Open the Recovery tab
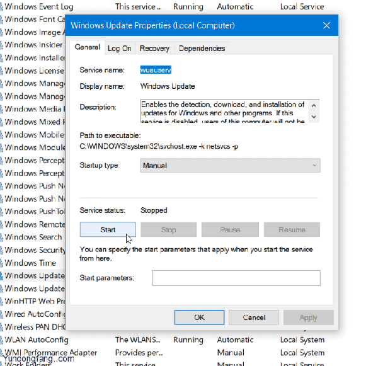 pos(154,49)
